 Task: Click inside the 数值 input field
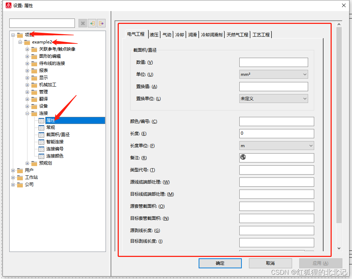(274, 62)
